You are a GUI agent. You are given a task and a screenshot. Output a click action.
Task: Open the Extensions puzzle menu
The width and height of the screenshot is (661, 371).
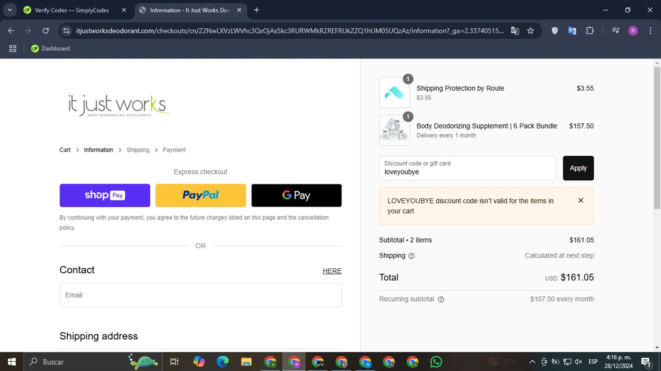coord(590,31)
